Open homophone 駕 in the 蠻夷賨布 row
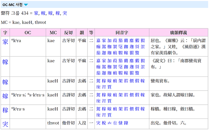Viewport: 209px width, 130px height. point(98,81)
